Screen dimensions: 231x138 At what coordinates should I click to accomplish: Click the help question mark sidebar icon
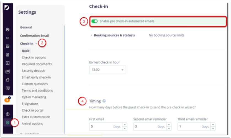[8, 114]
